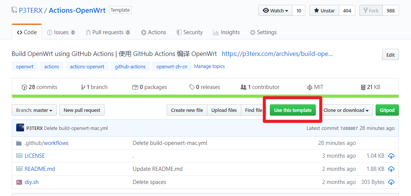The width and height of the screenshot is (411, 196).
Task: Open the Branch: master dropdown
Action: click(x=34, y=110)
